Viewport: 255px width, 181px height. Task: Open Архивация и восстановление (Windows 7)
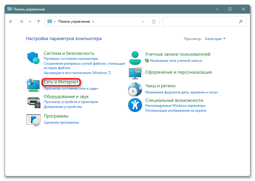tap(77, 73)
